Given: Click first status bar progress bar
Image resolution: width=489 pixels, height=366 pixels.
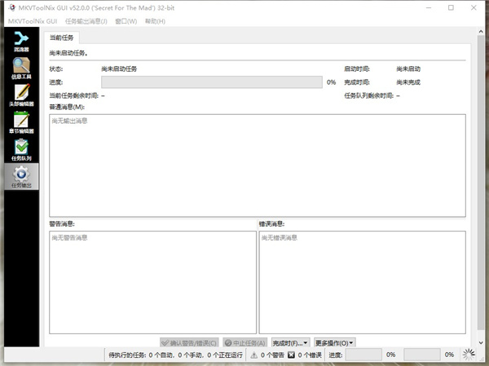Looking at the screenshot, I should point(363,355).
